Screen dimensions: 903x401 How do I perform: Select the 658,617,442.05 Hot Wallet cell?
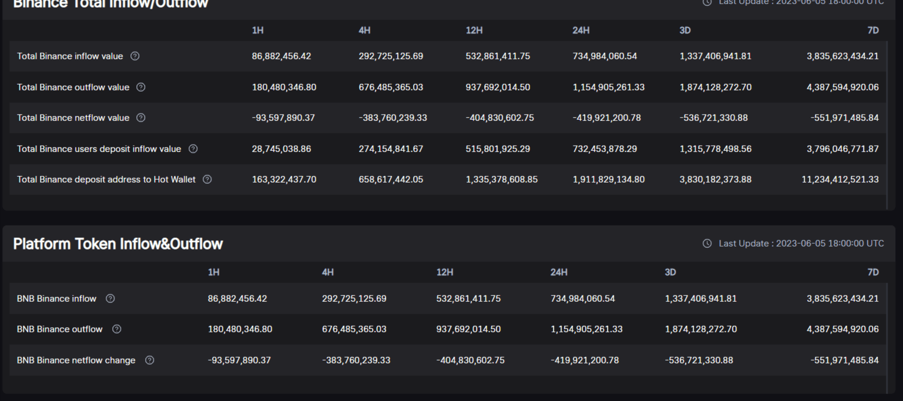[391, 179]
